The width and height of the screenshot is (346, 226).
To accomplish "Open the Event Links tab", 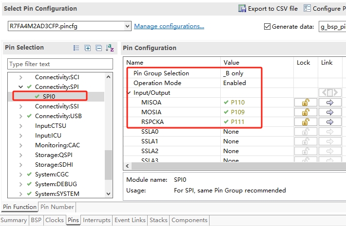I will coord(130,220).
